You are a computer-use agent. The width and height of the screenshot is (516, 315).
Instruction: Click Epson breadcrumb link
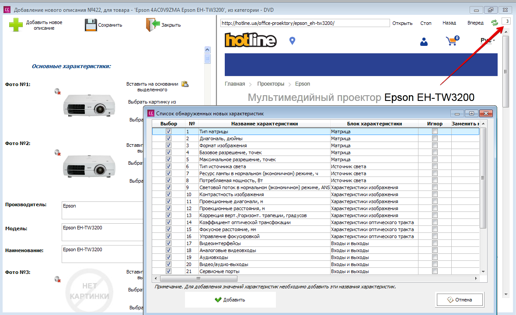(303, 84)
